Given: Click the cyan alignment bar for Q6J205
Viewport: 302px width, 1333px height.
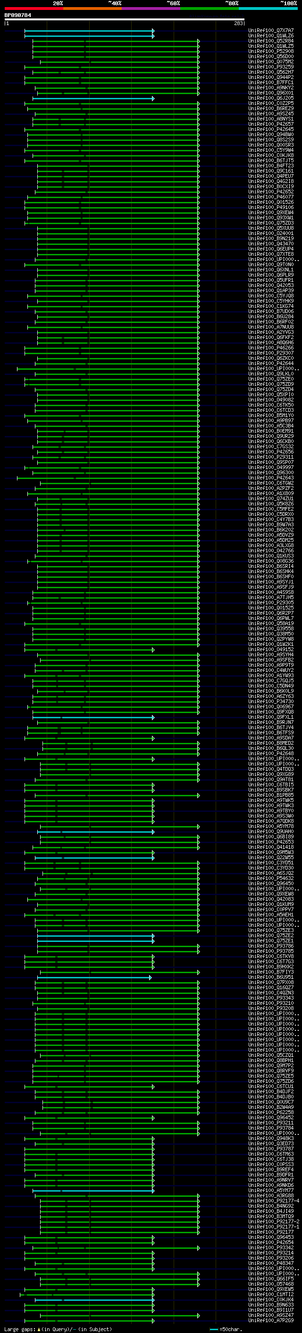Looking at the screenshot, I should coord(93,98).
